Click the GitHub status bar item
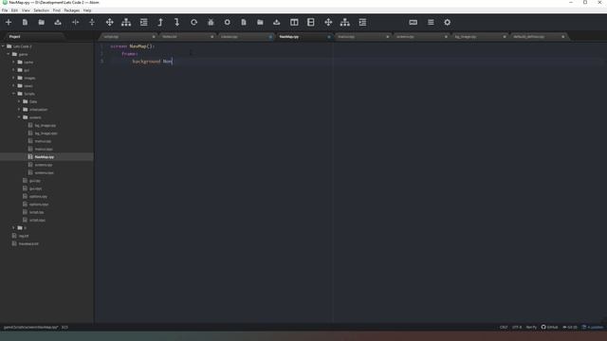Viewport: 607px width, 341px height. 549,327
